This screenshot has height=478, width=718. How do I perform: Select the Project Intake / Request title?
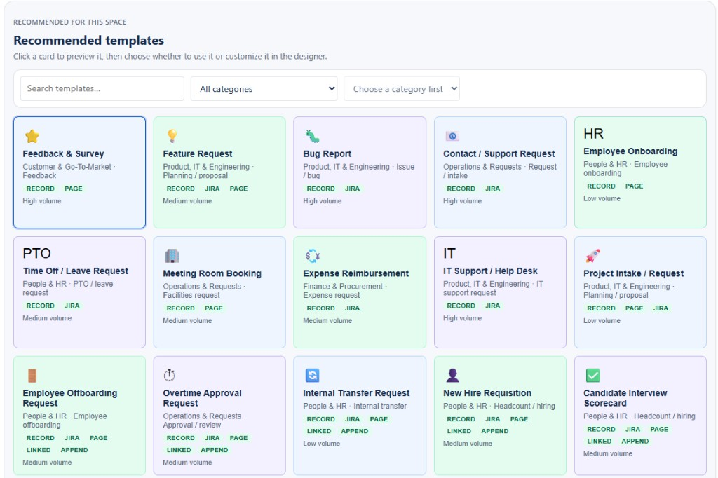[x=633, y=273]
